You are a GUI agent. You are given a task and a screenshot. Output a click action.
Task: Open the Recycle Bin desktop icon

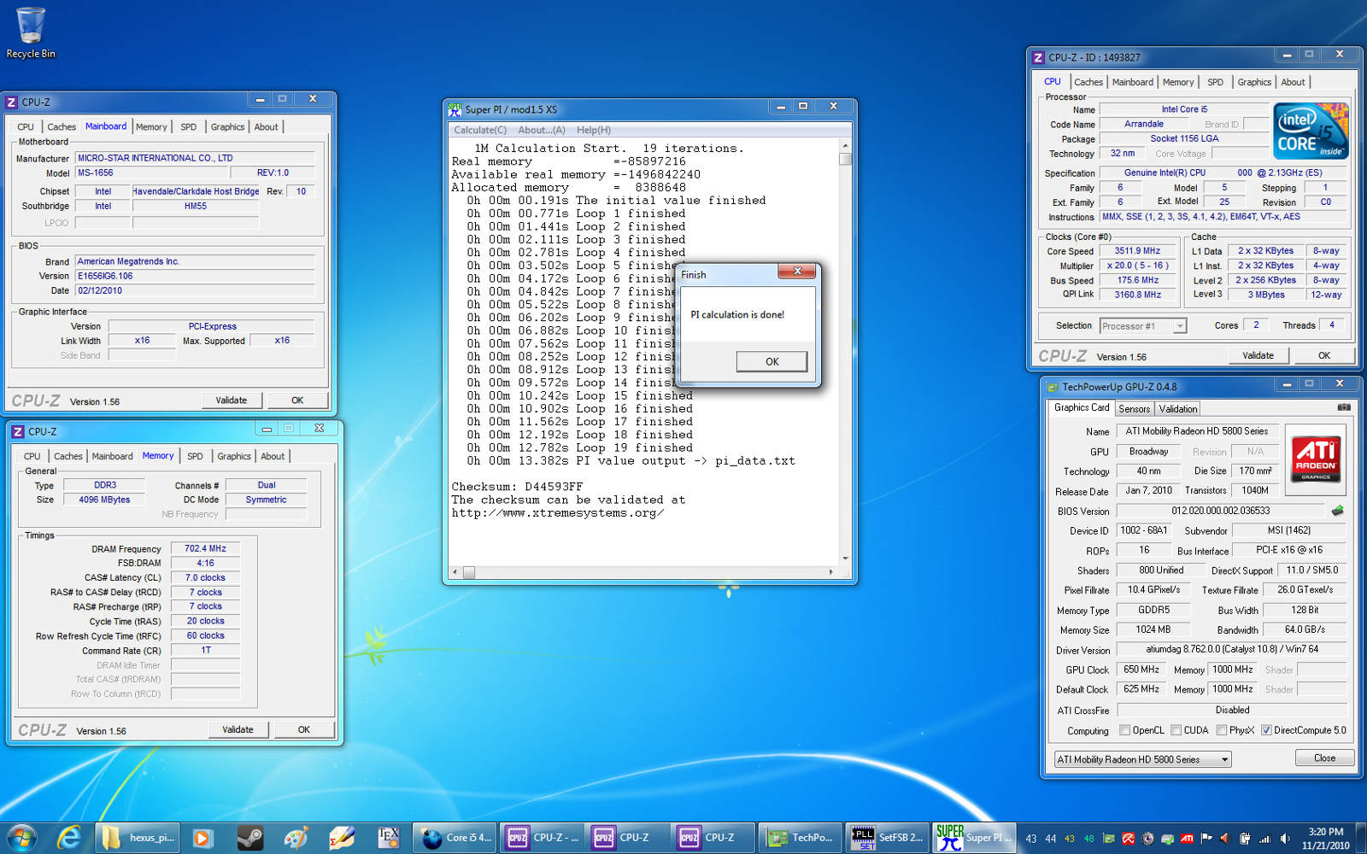click(x=31, y=32)
